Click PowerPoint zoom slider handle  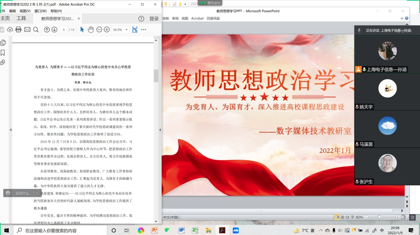379,217
